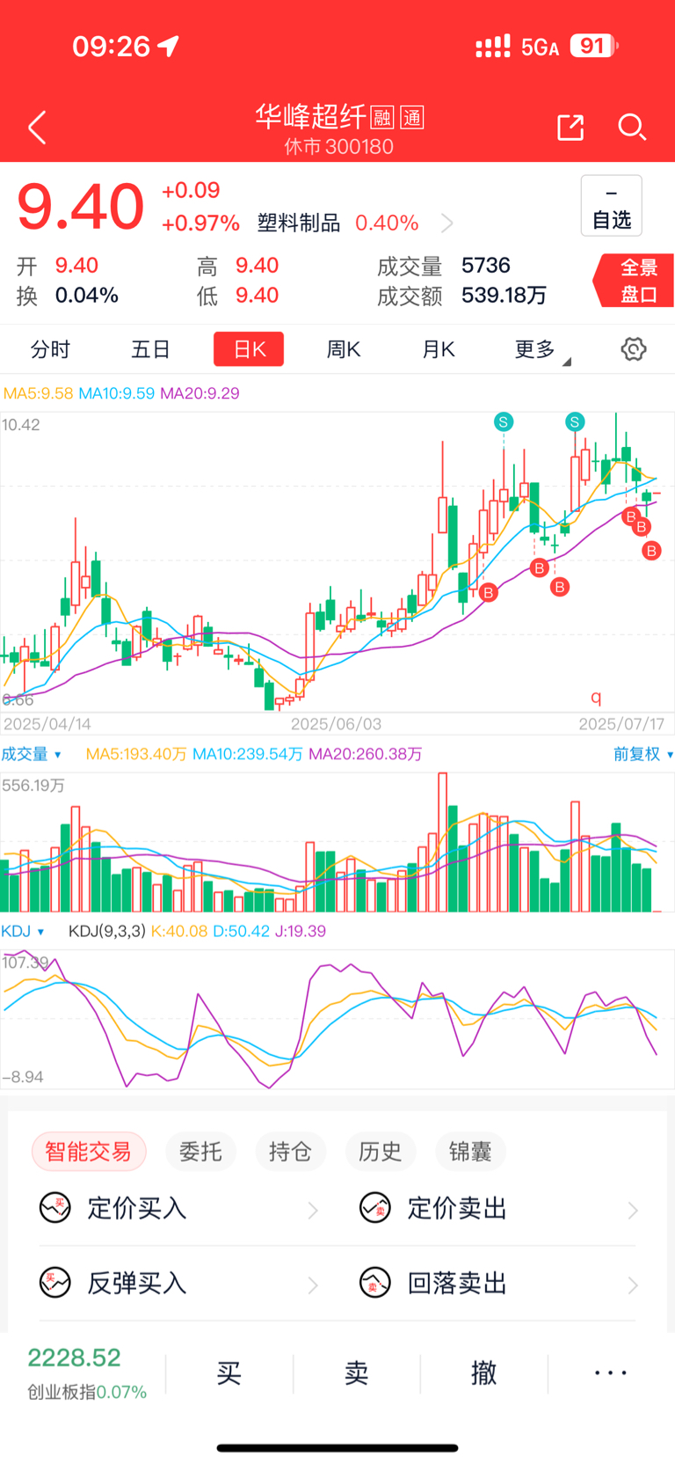Tap the MA5:9.58 indicator label

[39, 393]
